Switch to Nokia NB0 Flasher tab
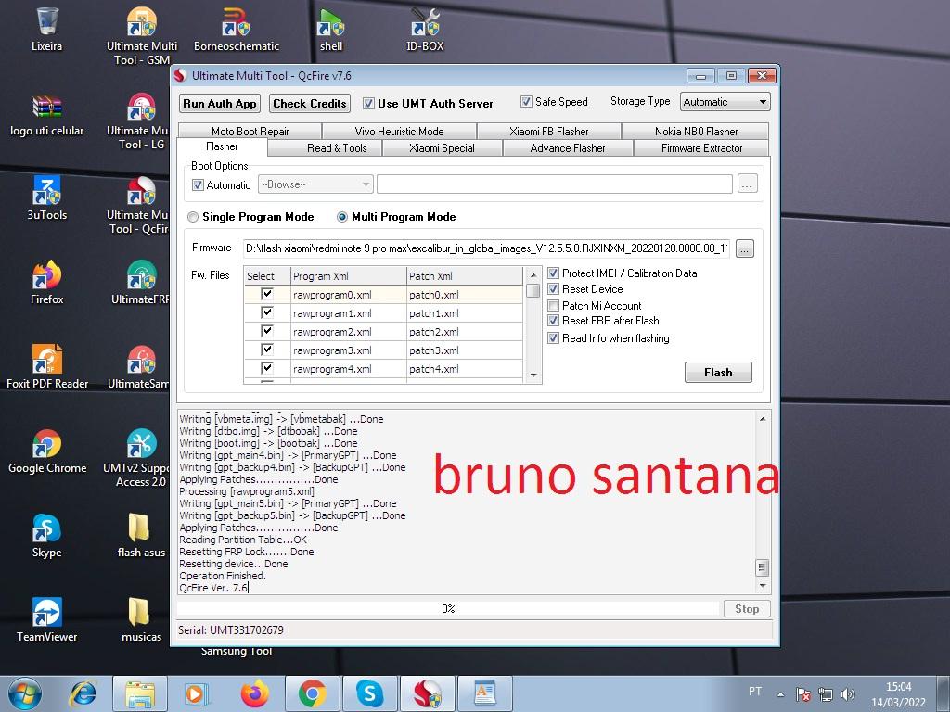 pos(696,132)
